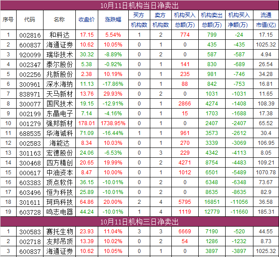Click closing price 71.09

pos(87,133)
